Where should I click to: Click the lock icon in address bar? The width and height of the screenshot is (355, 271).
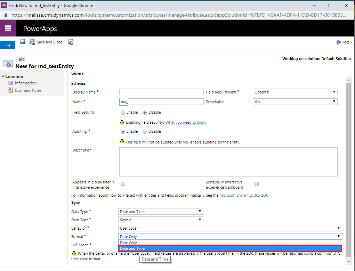pos(6,15)
